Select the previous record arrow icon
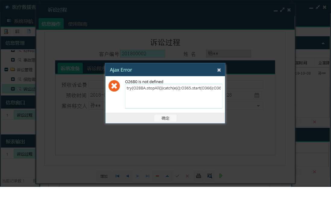The height and width of the screenshot is (213, 331). click(127, 176)
